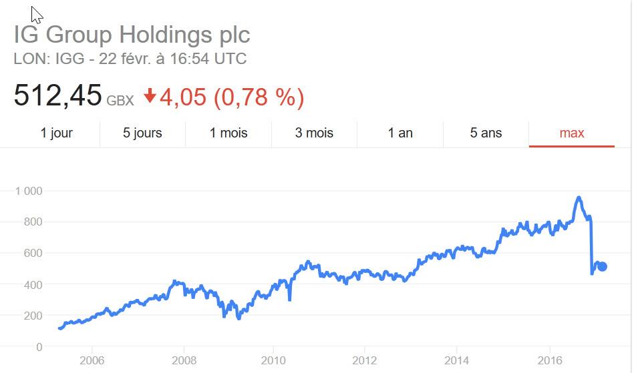
Task: Click the 512,45 share price
Action: tap(57, 95)
